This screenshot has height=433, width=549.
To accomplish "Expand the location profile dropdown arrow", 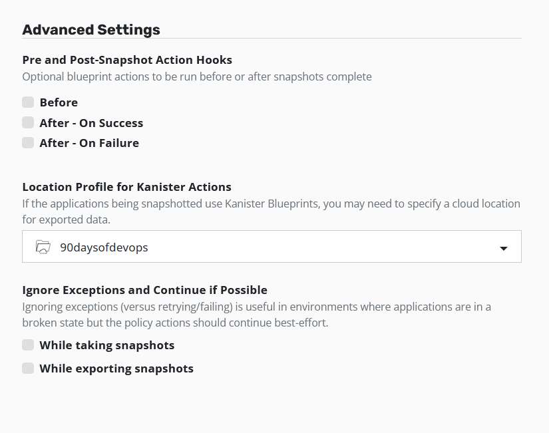I will click(504, 248).
